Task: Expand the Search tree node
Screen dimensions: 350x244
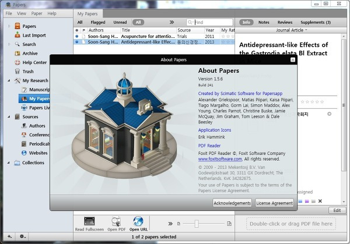Action: [x=9, y=44]
